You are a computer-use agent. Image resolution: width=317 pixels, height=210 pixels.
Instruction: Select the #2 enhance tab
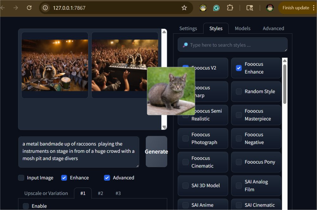[100, 193]
